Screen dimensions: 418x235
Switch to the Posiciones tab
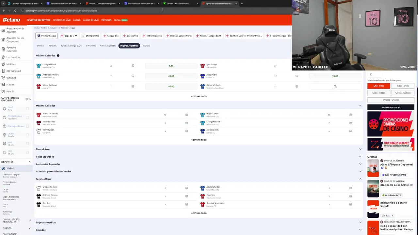click(x=91, y=46)
